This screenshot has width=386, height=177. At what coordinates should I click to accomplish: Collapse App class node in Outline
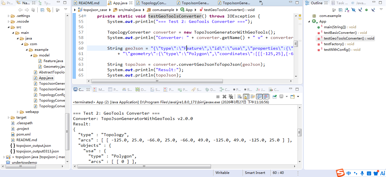point(309,21)
